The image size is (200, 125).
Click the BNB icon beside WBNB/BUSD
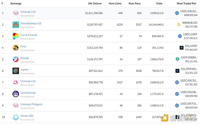pos(179,25)
